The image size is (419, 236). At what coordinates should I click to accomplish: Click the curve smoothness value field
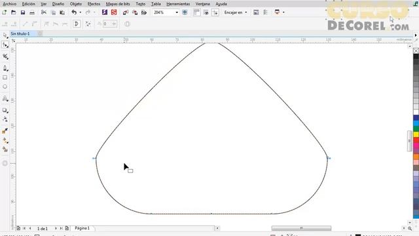tap(107, 24)
